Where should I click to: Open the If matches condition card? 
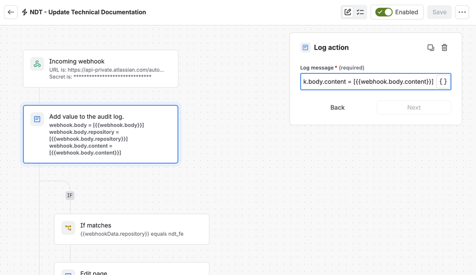[x=132, y=229]
